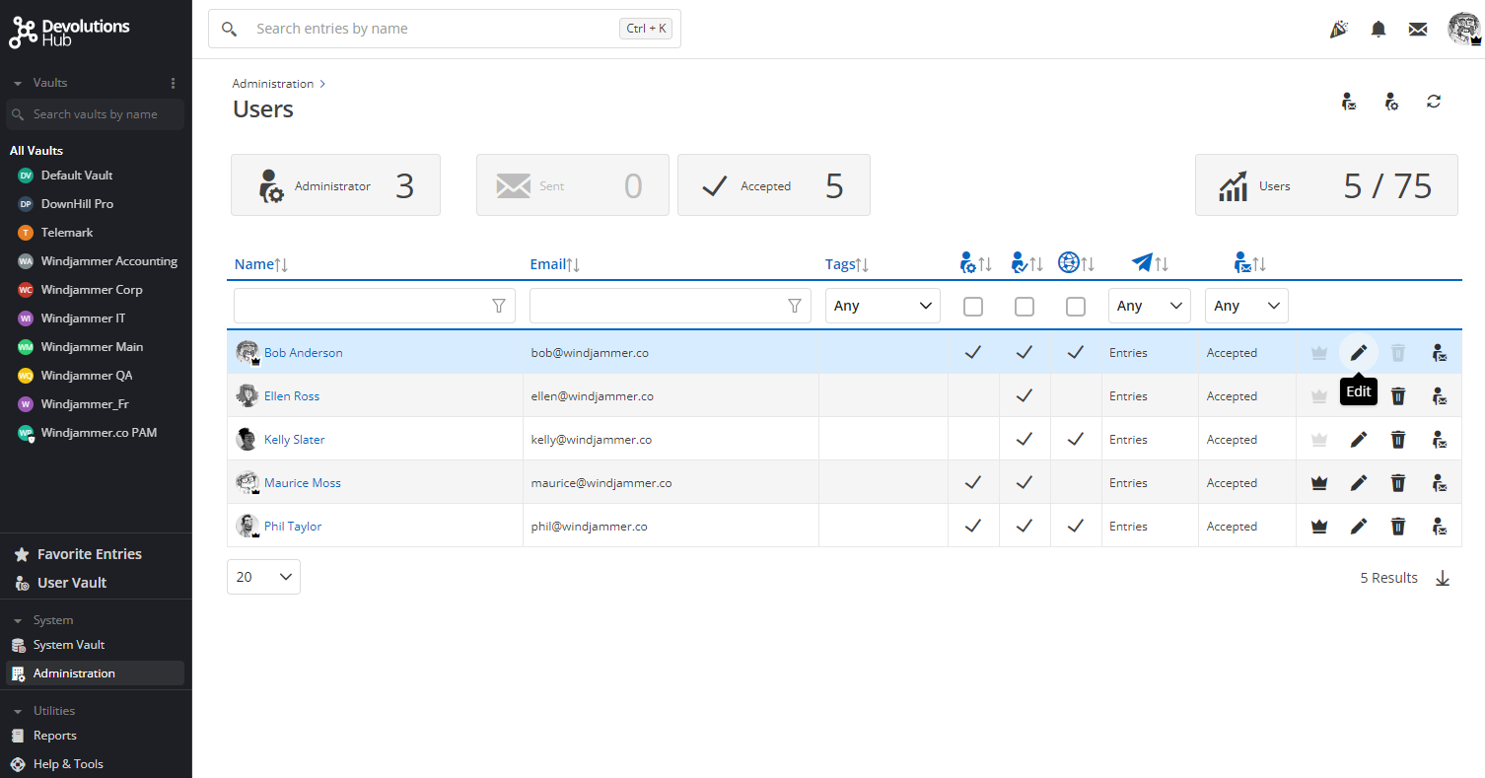Open the messages envelope icon
This screenshot has height=778, width=1485.
(x=1418, y=30)
